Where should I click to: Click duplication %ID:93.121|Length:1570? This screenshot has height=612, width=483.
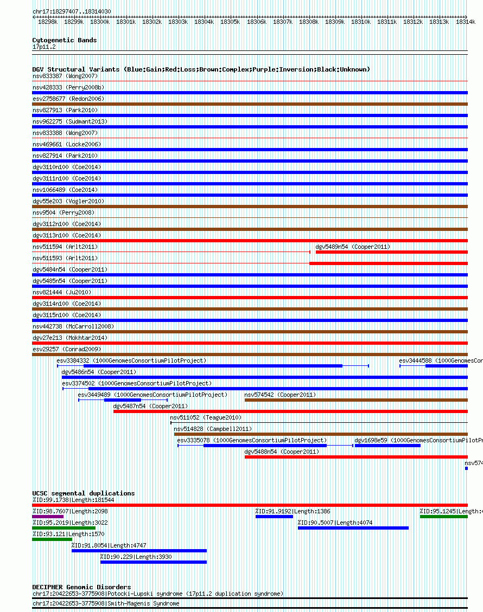pos(68,534)
